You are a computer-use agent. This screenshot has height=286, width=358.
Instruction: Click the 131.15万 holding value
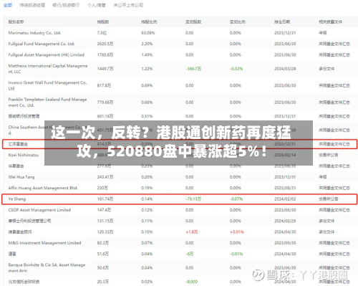pyautogui.click(x=105, y=221)
